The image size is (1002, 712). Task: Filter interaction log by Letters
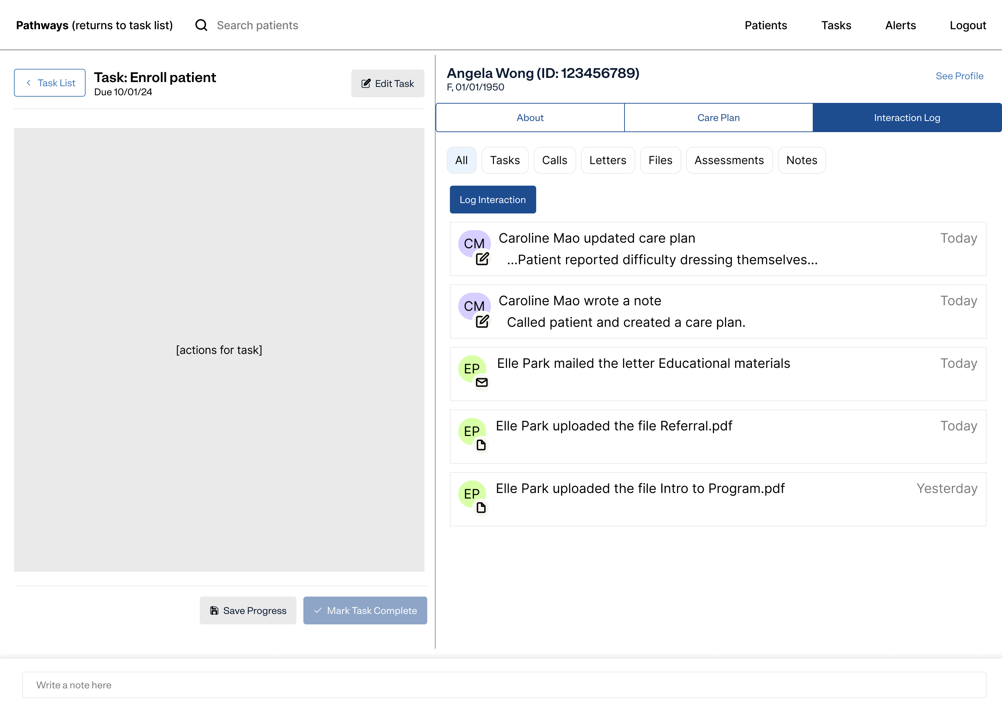point(607,160)
